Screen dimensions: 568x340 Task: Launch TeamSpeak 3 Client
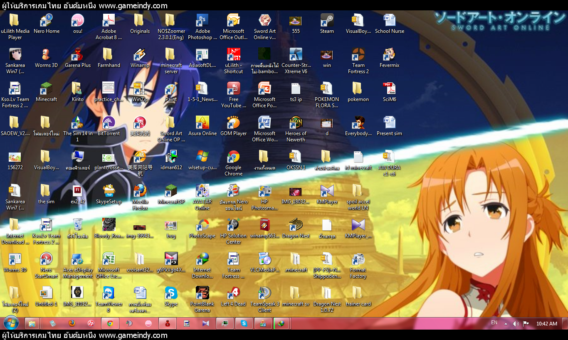coord(265,299)
